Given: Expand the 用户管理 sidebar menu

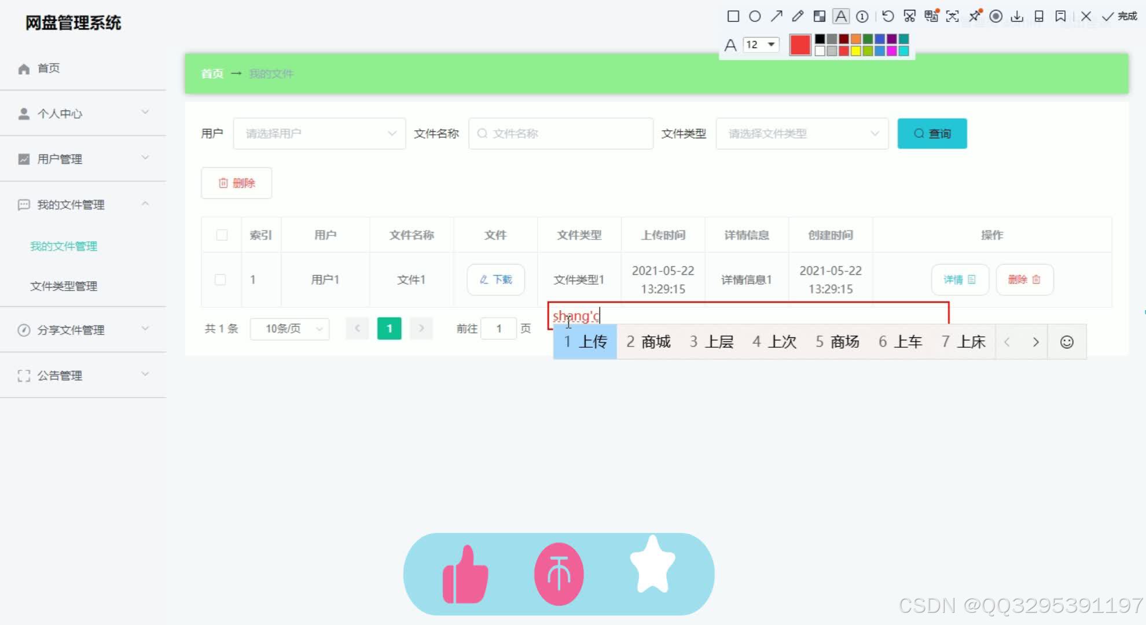Looking at the screenshot, I should click(x=83, y=159).
